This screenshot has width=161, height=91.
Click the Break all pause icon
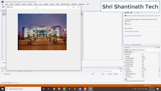[x=125, y=24]
